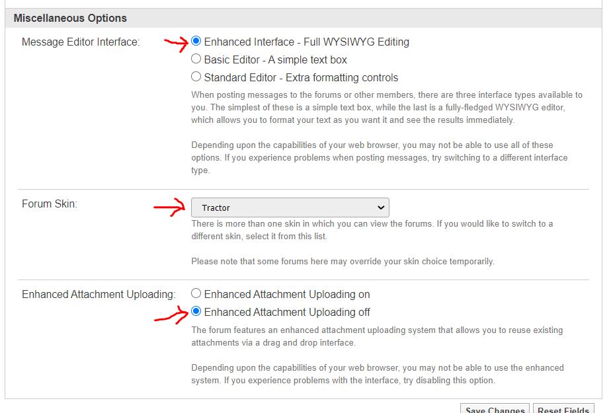Click the red arrow pointing at Uploading off

(171, 315)
